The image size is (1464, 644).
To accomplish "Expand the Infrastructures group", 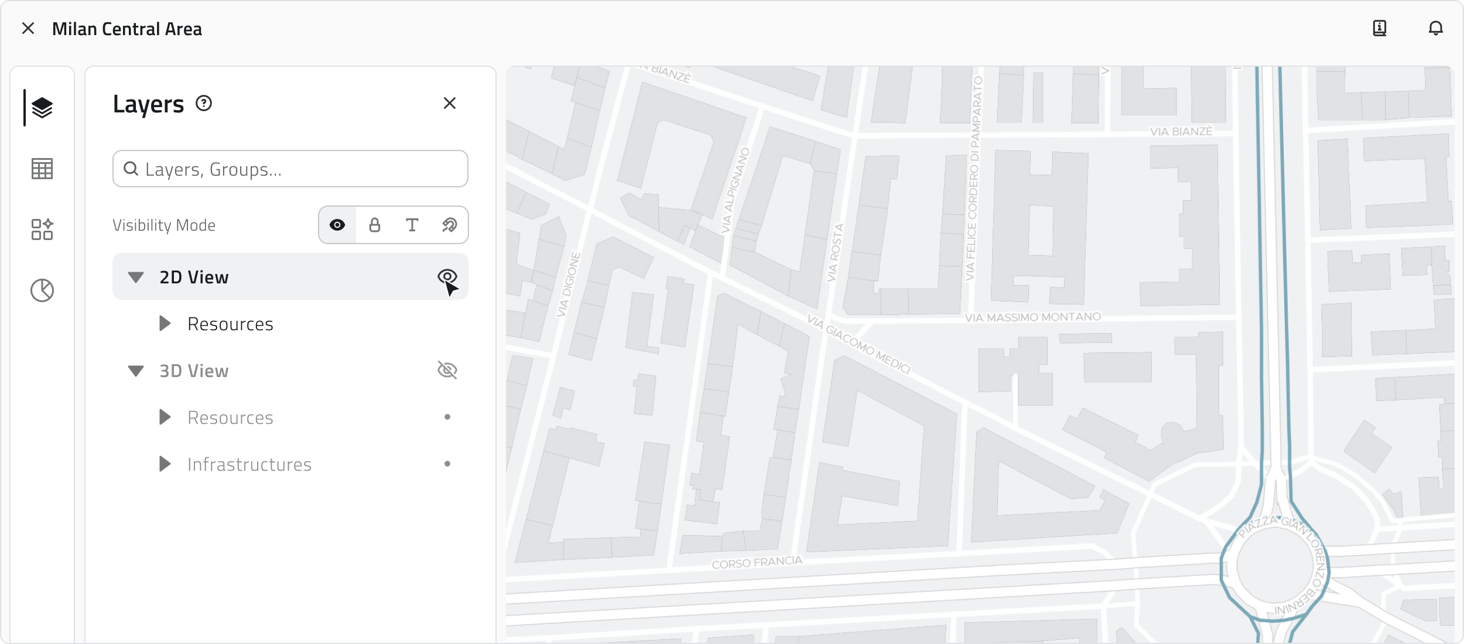I will pos(165,464).
